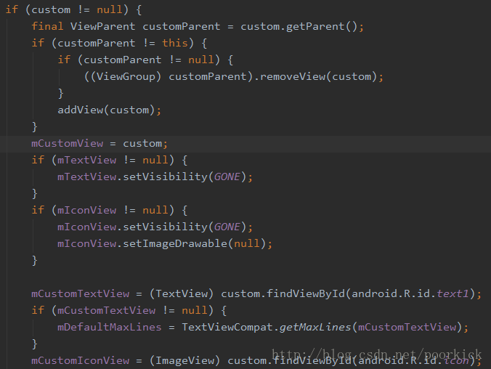Click '(ViewGroup)' cast expression

tap(126, 76)
